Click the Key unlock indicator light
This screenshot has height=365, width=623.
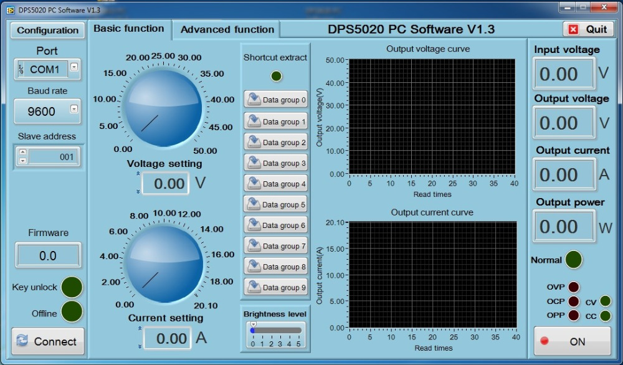point(72,287)
